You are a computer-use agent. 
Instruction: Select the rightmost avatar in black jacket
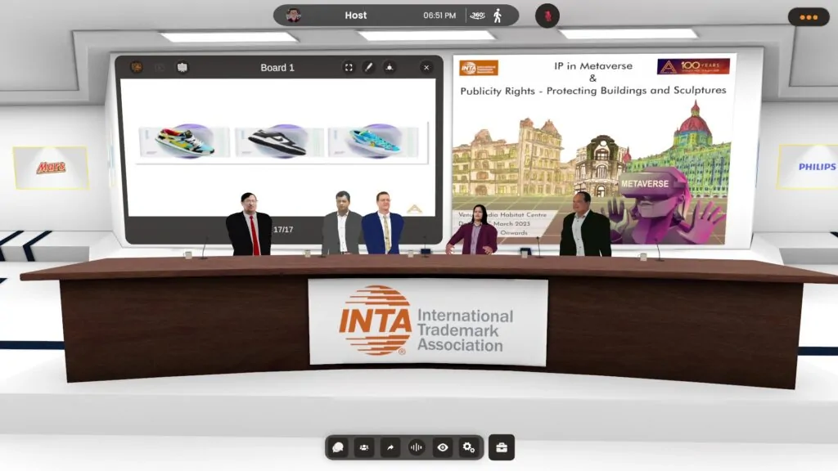(x=585, y=224)
